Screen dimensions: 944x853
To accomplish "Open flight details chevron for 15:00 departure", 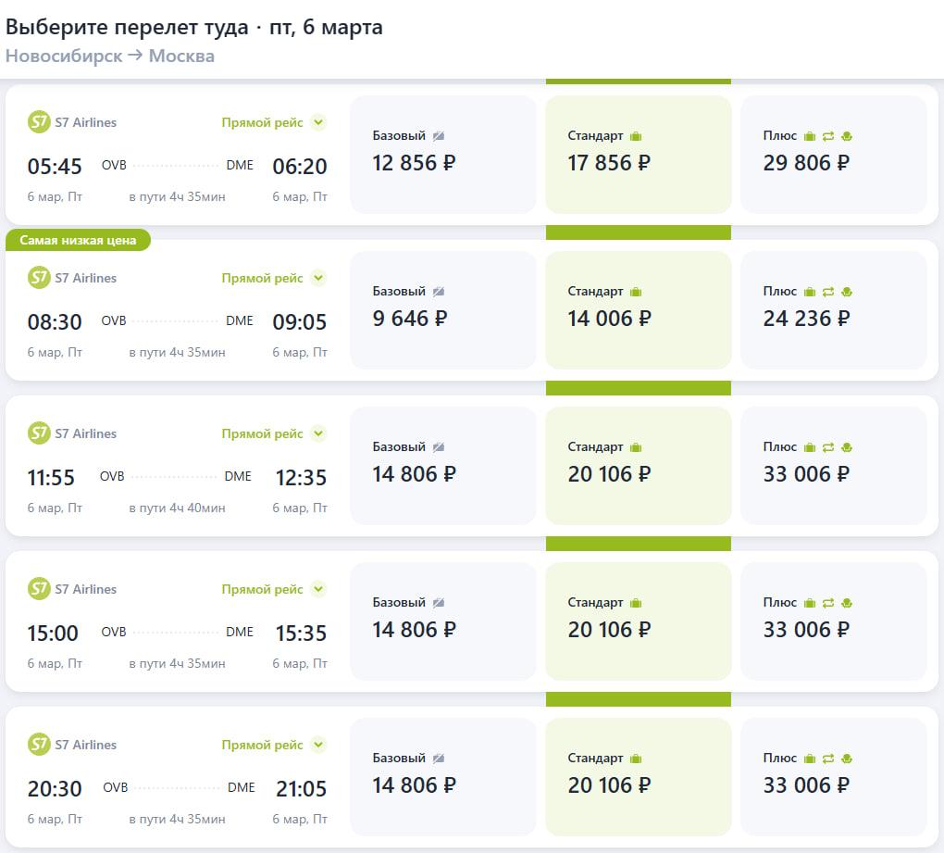I will (318, 589).
